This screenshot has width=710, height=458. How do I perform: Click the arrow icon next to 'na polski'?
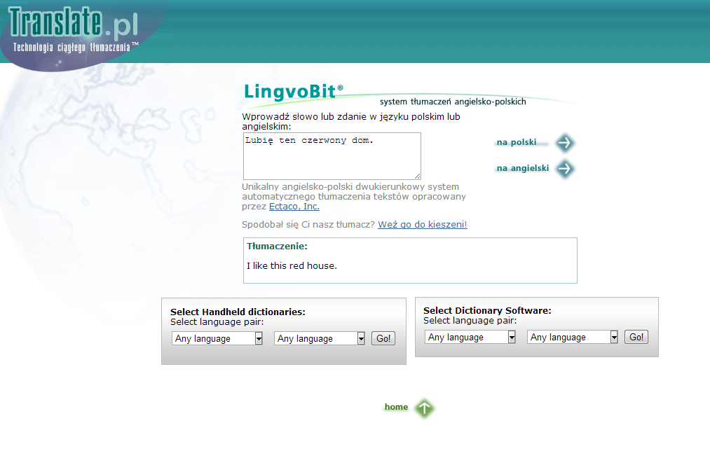pyautogui.click(x=565, y=143)
